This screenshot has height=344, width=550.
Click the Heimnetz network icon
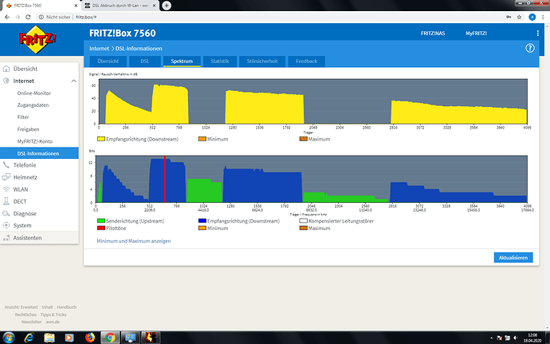click(6, 177)
